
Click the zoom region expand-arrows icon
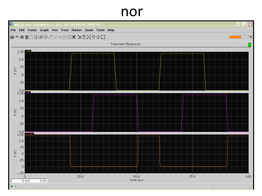tap(89, 37)
